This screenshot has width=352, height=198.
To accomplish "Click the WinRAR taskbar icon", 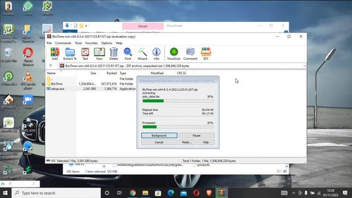I will coord(222,193).
